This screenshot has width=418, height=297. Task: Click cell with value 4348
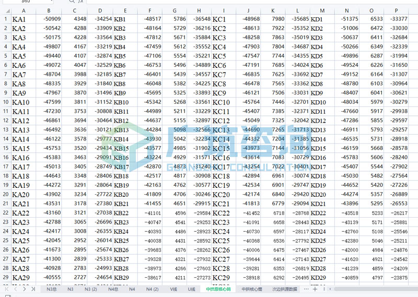(74, 19)
